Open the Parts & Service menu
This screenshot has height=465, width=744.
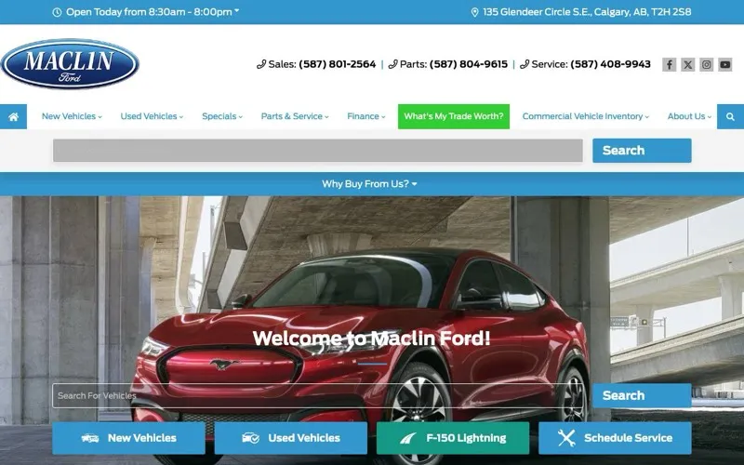coord(295,116)
